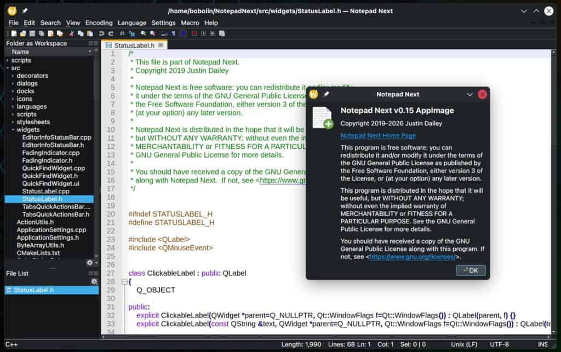This screenshot has height=352, width=561.
Task: Open the File menu
Action: point(13,23)
